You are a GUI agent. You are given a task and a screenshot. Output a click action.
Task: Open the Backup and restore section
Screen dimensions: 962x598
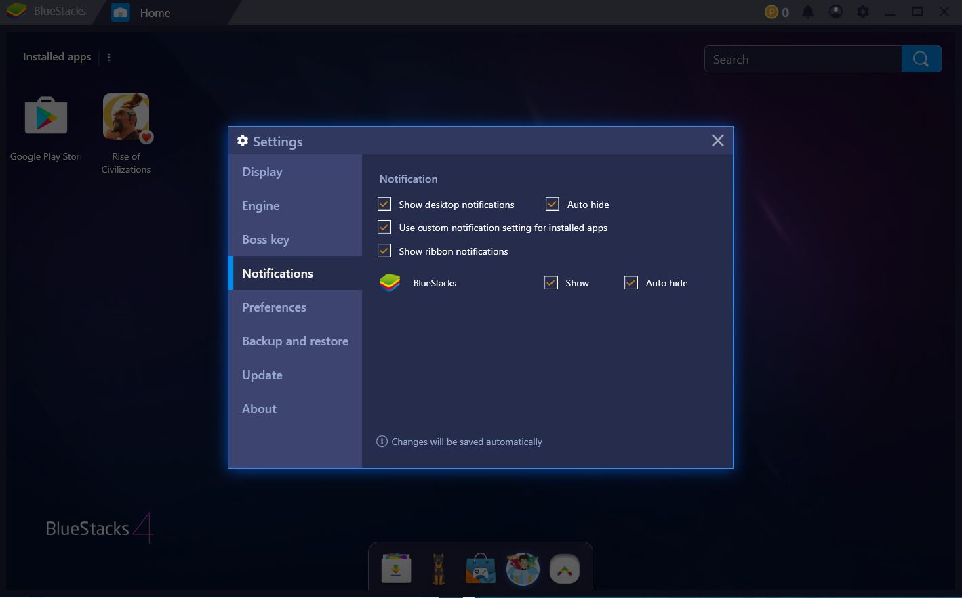pos(295,341)
